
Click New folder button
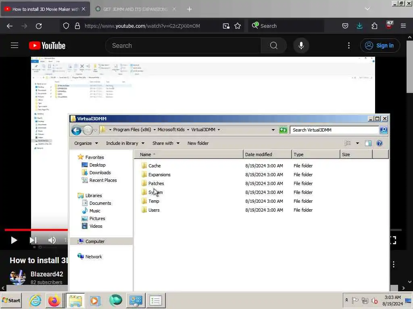click(198, 143)
